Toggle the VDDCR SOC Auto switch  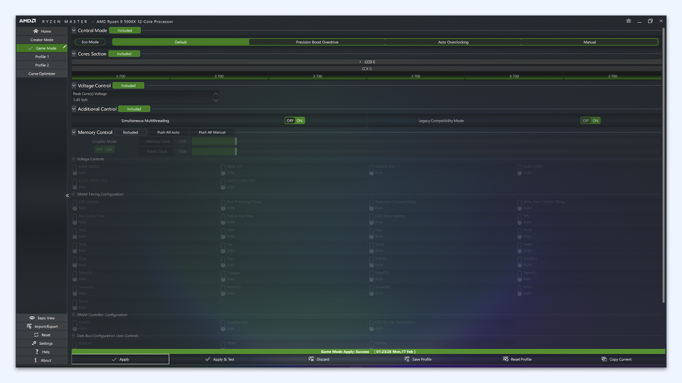tap(371, 170)
